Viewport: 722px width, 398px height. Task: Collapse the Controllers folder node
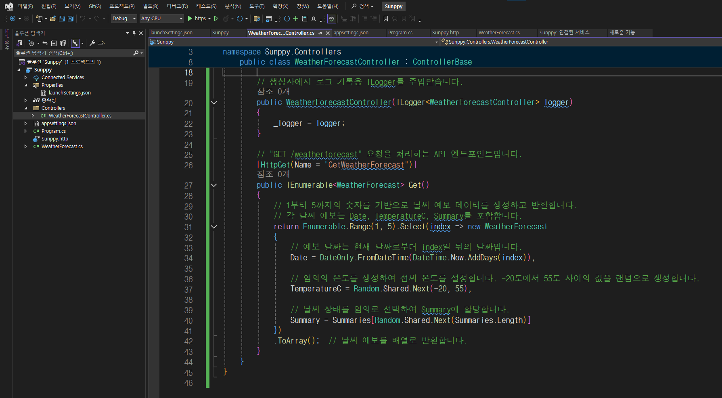(25, 108)
